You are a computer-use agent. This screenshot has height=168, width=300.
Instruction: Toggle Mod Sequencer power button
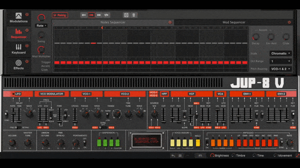[289, 22]
